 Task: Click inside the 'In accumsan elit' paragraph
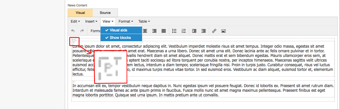click(183, 90)
